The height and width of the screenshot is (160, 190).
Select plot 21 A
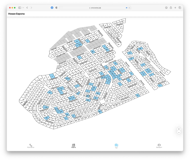(x=130, y=57)
